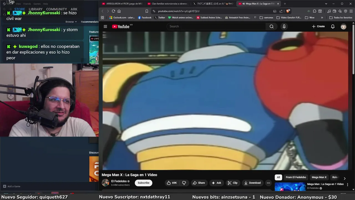Viewport: 355px width, 200px height.
Task: Open the browser home page
Action: 119,11
